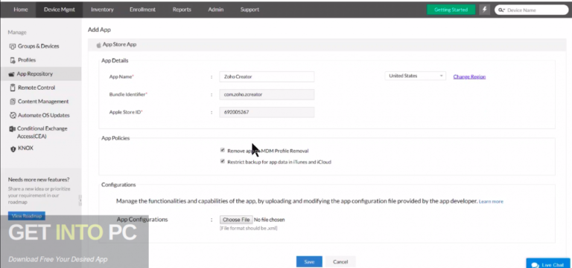Open the Admin tab
This screenshot has height=268, width=572.
click(x=215, y=10)
